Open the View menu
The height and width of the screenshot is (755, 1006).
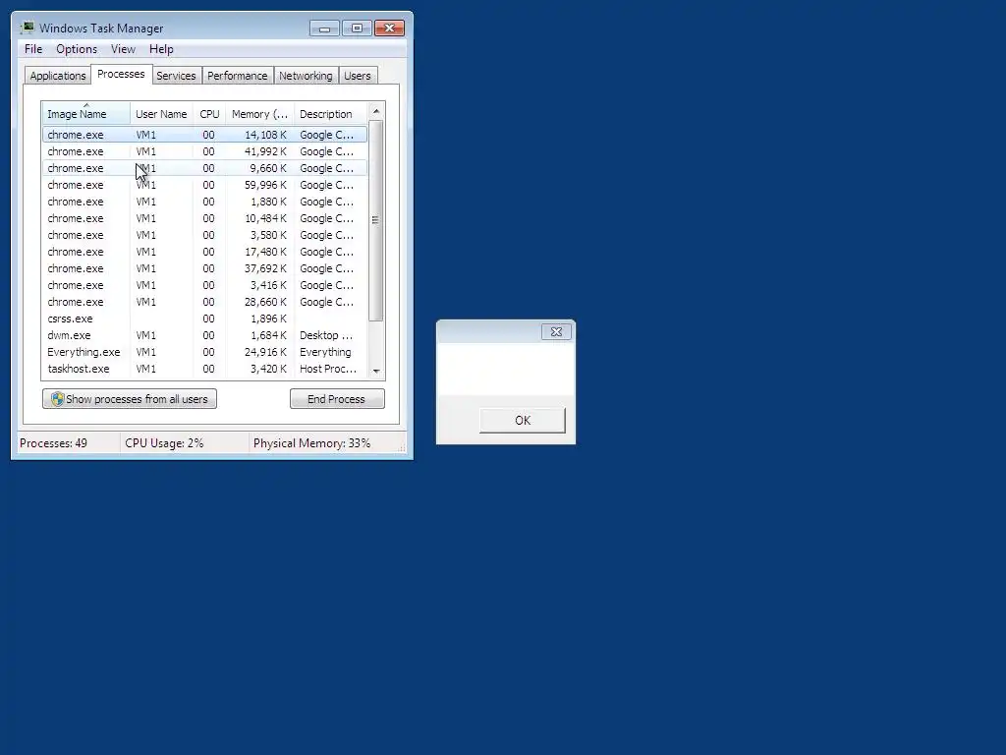click(123, 49)
